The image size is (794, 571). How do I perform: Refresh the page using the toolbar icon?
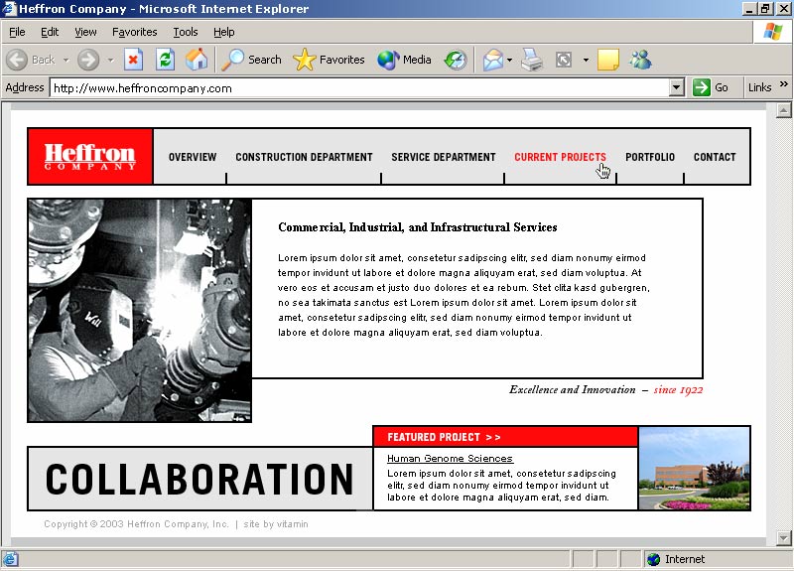[x=165, y=60]
